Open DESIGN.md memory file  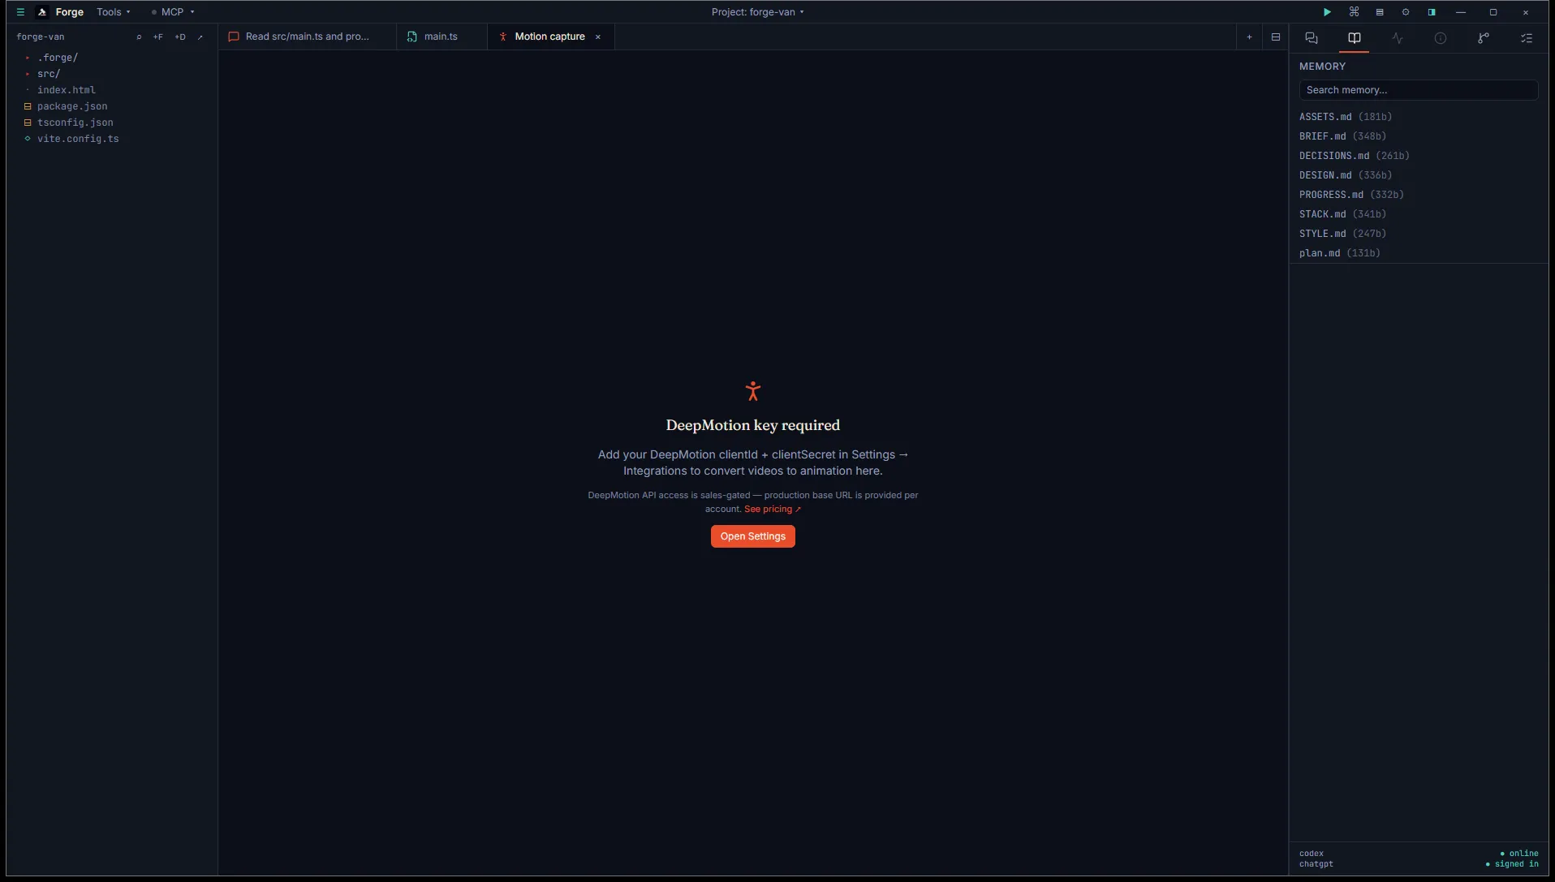coord(1346,175)
